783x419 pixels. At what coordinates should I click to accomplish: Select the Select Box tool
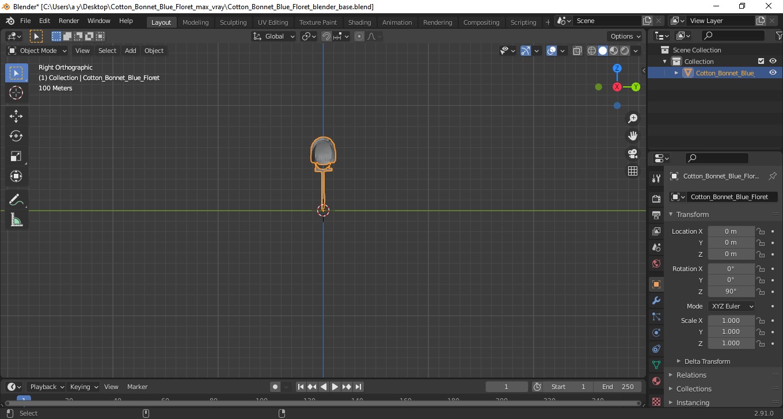tap(16, 73)
